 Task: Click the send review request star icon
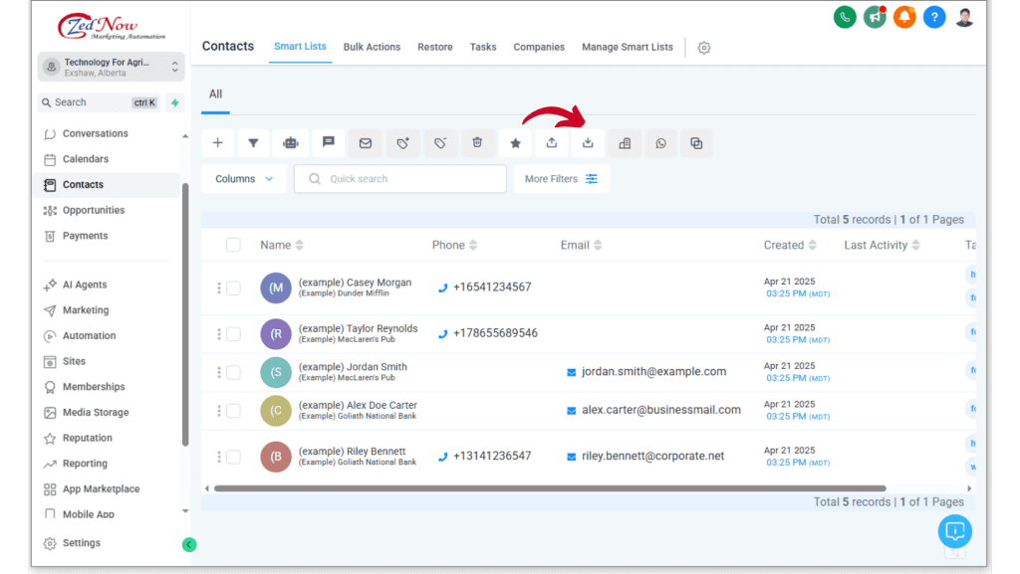pyautogui.click(x=515, y=143)
